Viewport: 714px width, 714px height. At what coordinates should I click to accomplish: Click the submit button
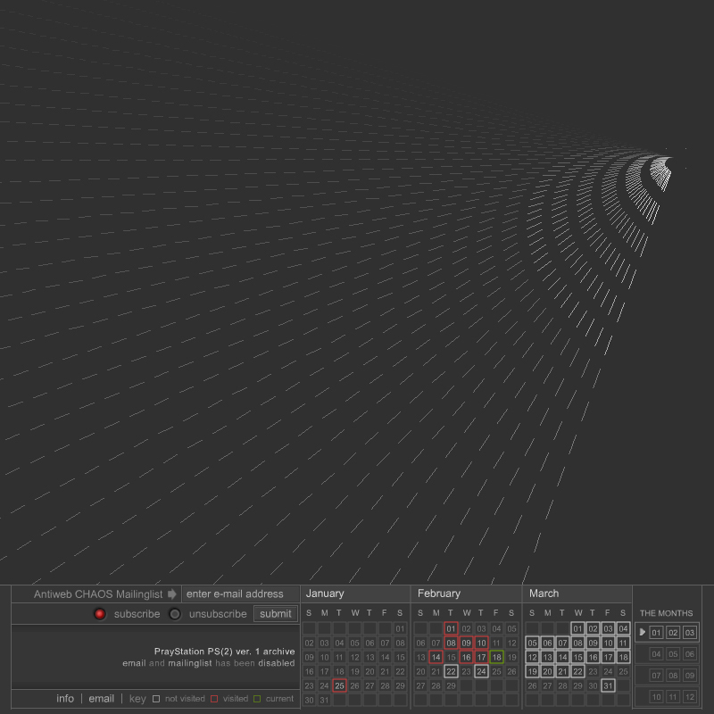276,614
